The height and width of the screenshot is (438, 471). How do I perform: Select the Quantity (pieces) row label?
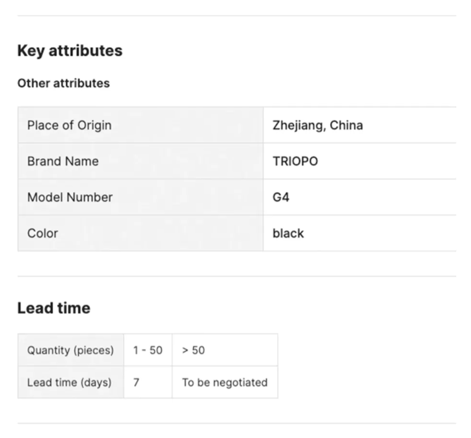70,351
